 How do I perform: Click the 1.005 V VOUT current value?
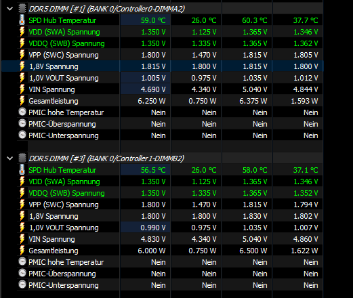pos(153,78)
